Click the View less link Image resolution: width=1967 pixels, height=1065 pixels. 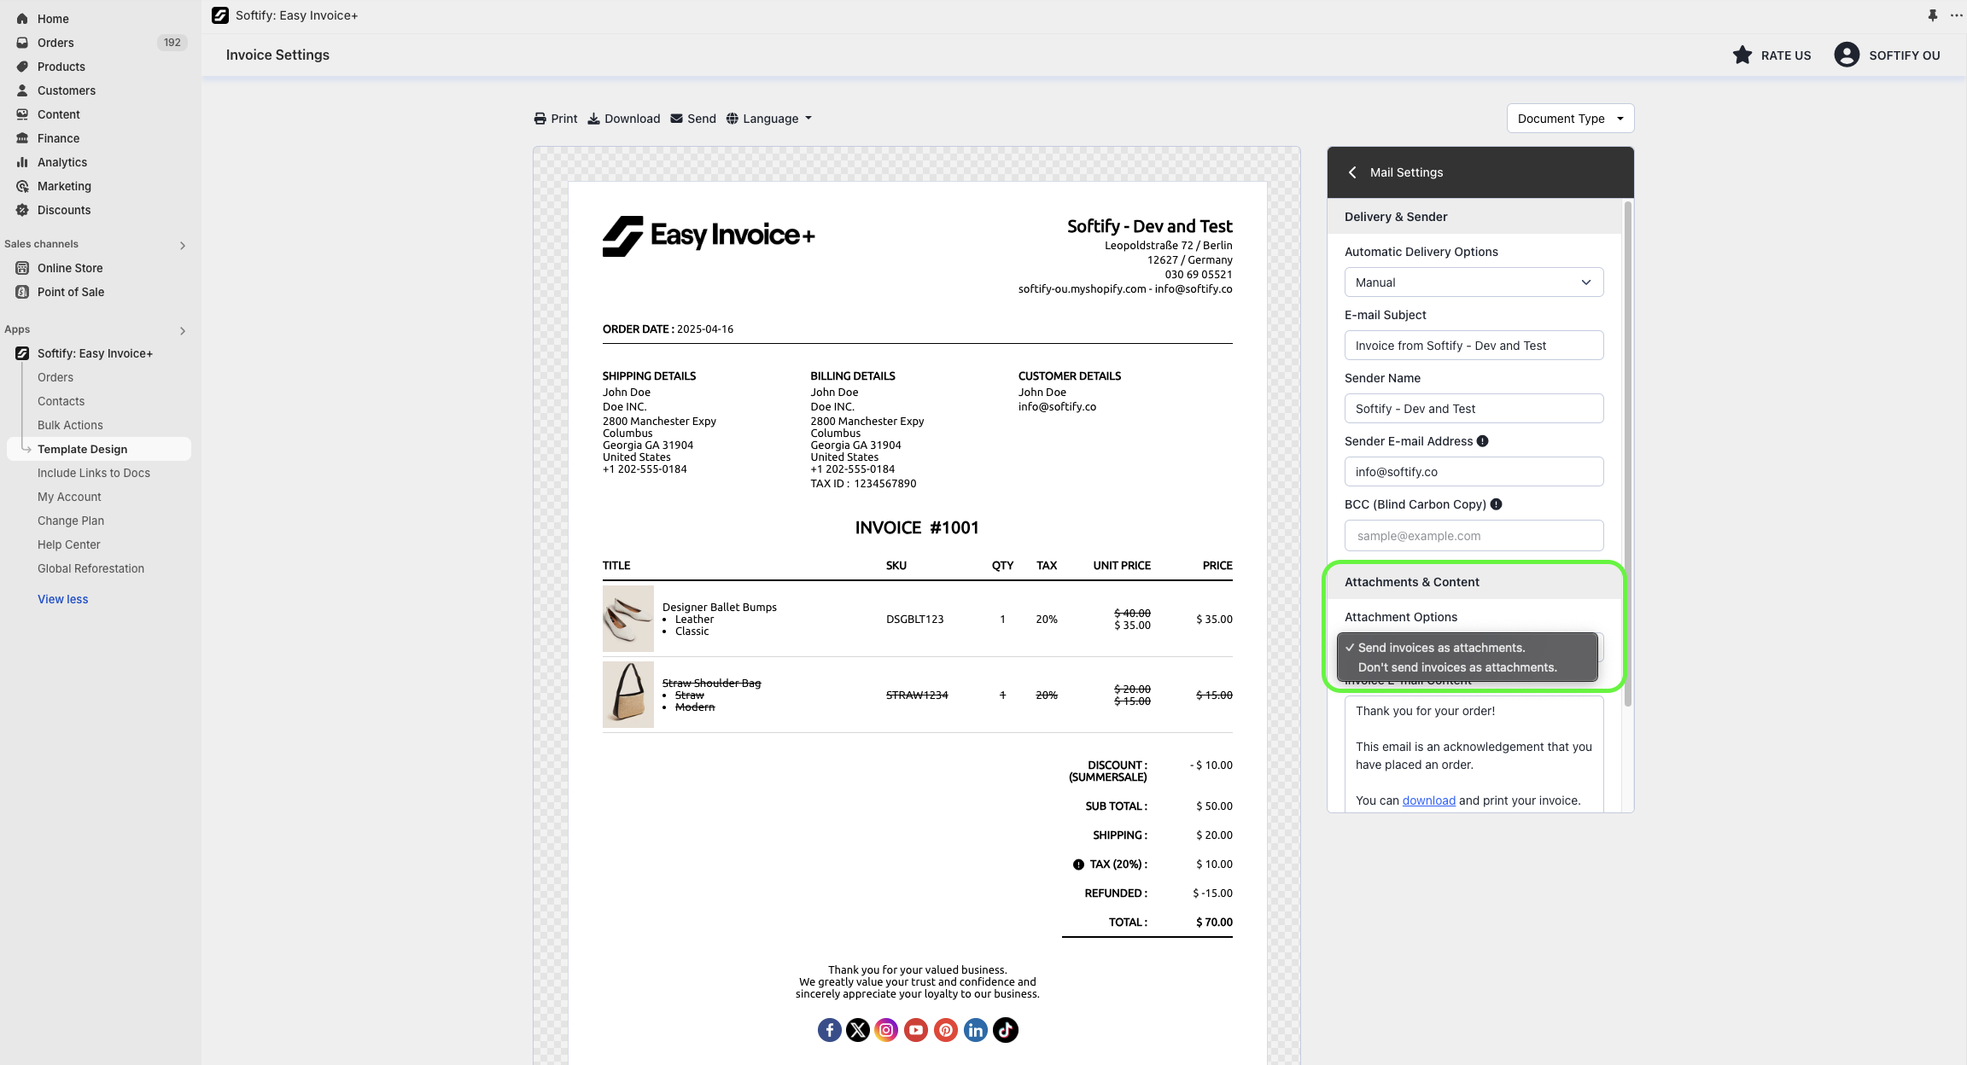(62, 599)
